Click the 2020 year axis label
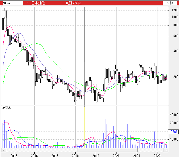Screen dimensions: 179x157 click(116, 156)
